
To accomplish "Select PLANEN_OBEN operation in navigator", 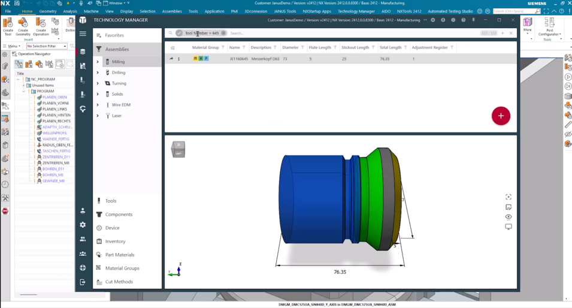I will click(55, 97).
